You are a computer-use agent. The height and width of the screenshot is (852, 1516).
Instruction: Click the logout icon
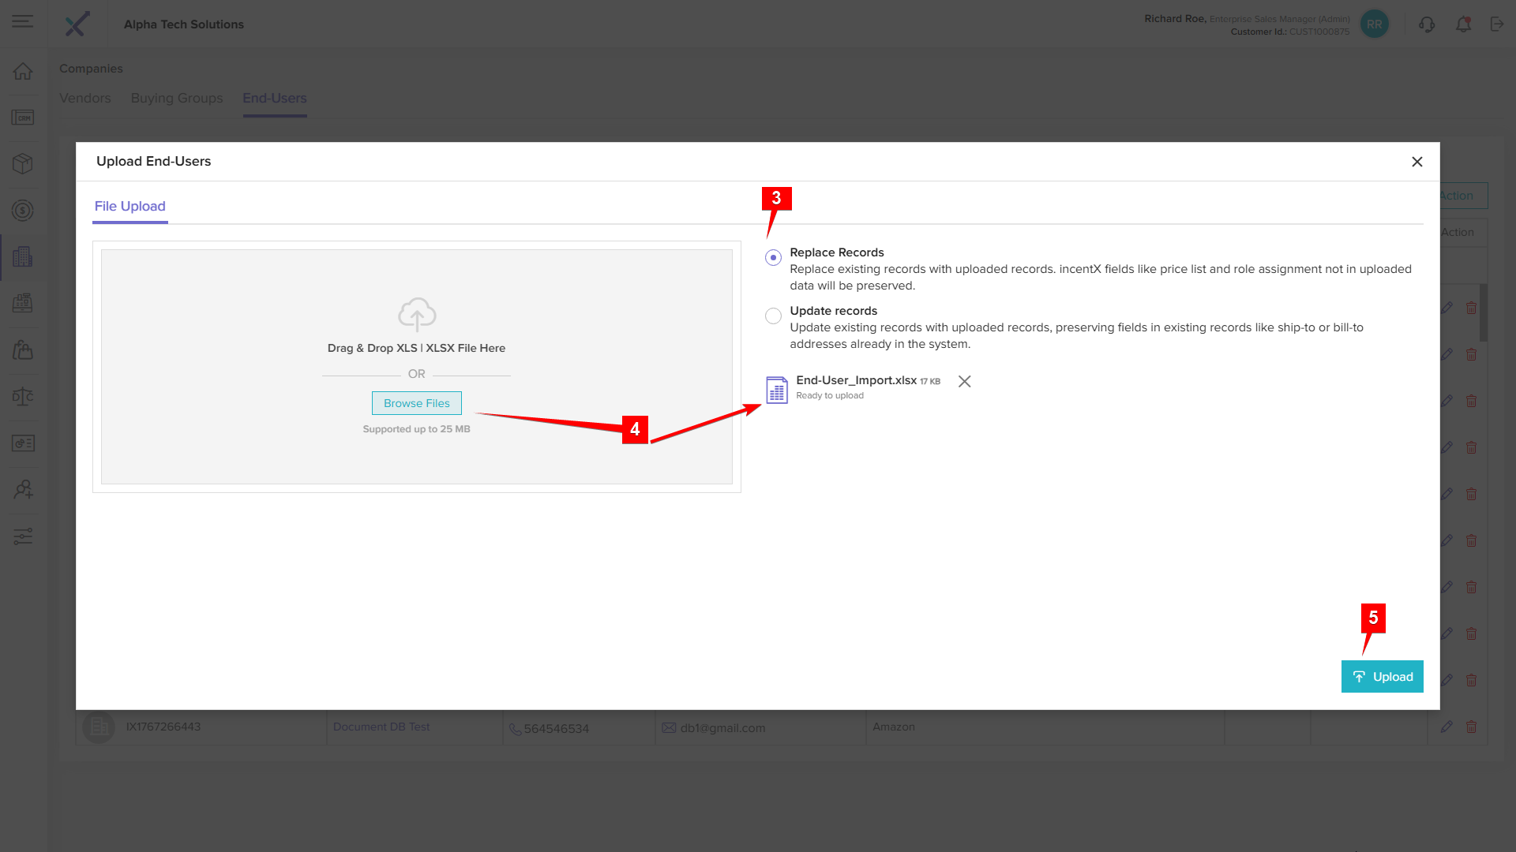point(1496,24)
